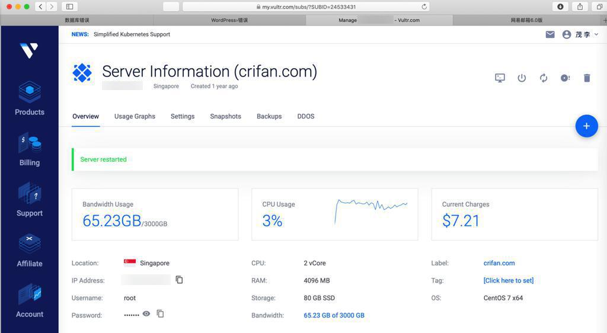Click the Vultr logo in sidebar

click(29, 50)
